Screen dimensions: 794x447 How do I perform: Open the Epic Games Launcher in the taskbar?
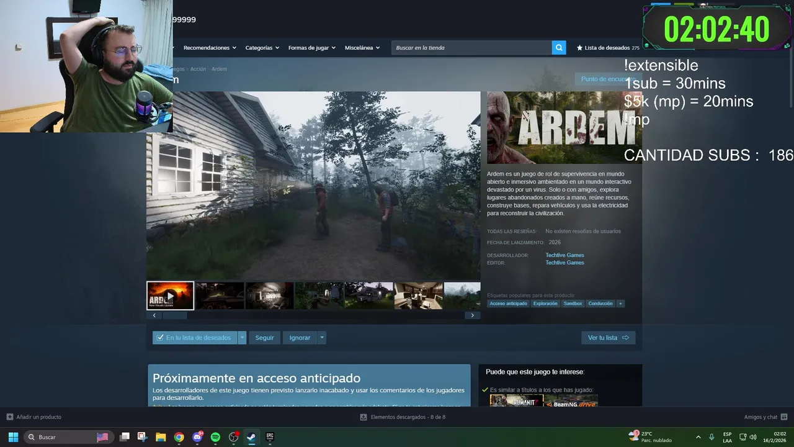[270, 437]
